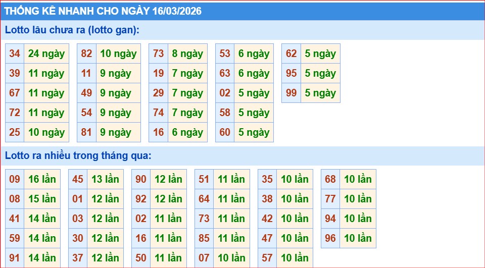Screen dimensions: 485x268
Task: Click '12 lần' beside number 92
Action: click(x=169, y=199)
